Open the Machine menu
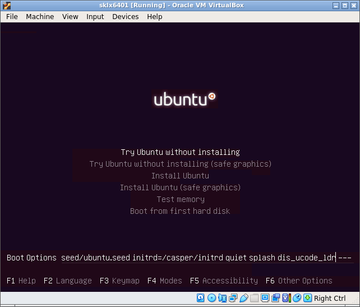 (40, 17)
